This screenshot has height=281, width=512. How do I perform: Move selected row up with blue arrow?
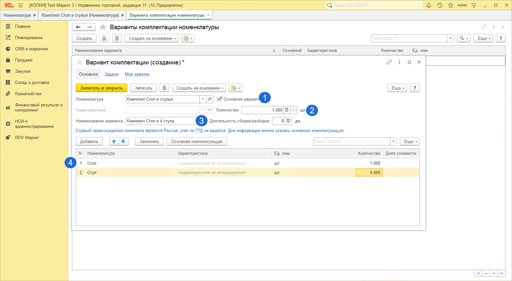point(114,141)
